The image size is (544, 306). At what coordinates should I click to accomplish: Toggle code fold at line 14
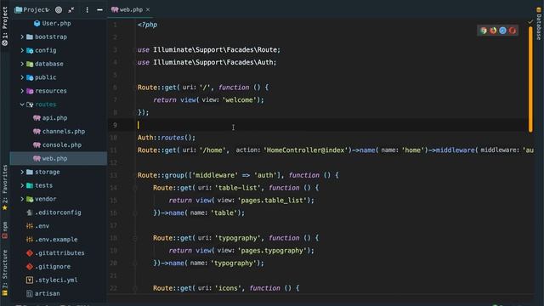[135, 188]
